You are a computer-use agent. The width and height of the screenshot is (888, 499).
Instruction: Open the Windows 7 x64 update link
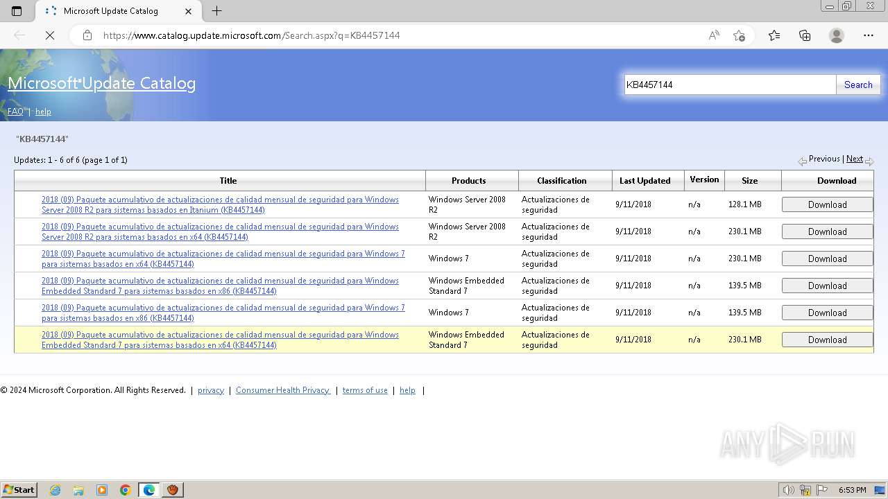[223, 259]
